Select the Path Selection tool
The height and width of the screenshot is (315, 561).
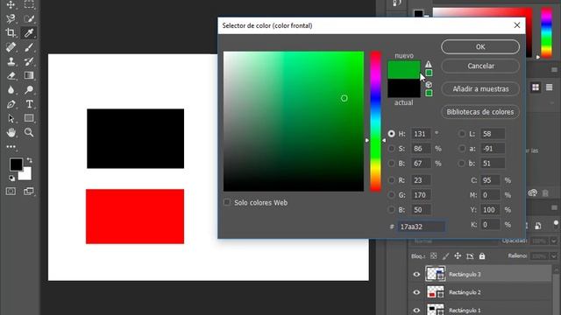(11, 118)
